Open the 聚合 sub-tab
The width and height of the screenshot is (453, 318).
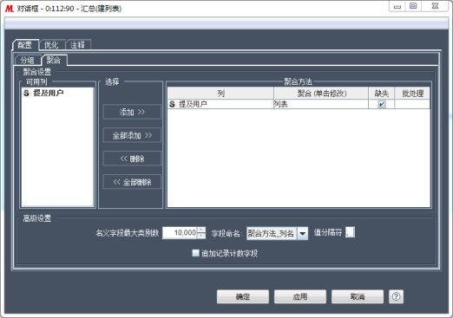coord(54,60)
